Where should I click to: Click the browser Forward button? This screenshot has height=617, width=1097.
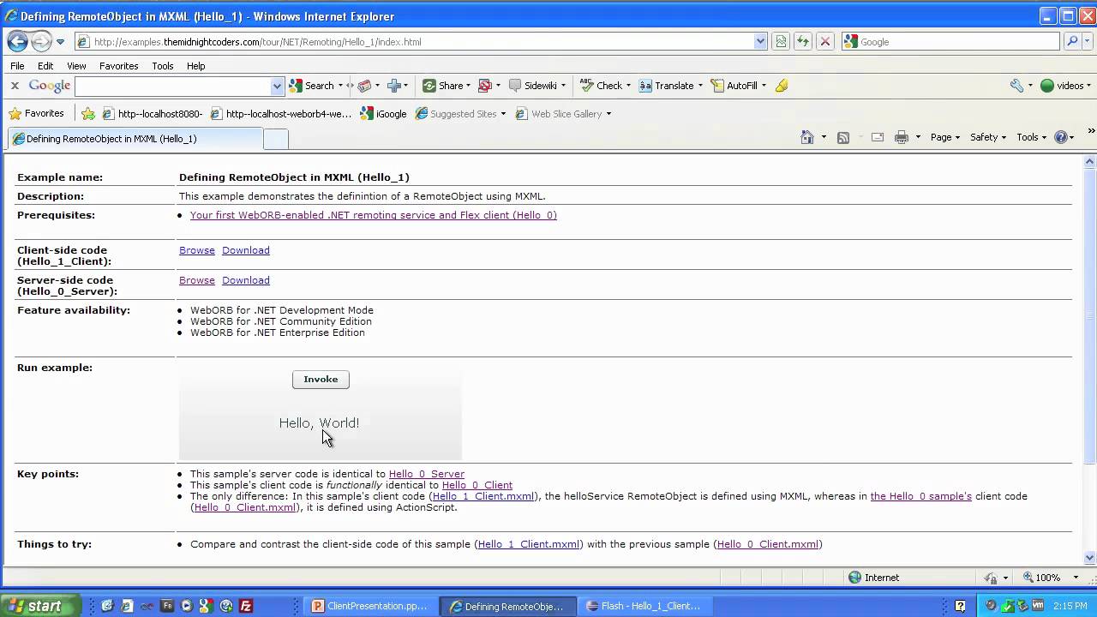point(40,41)
